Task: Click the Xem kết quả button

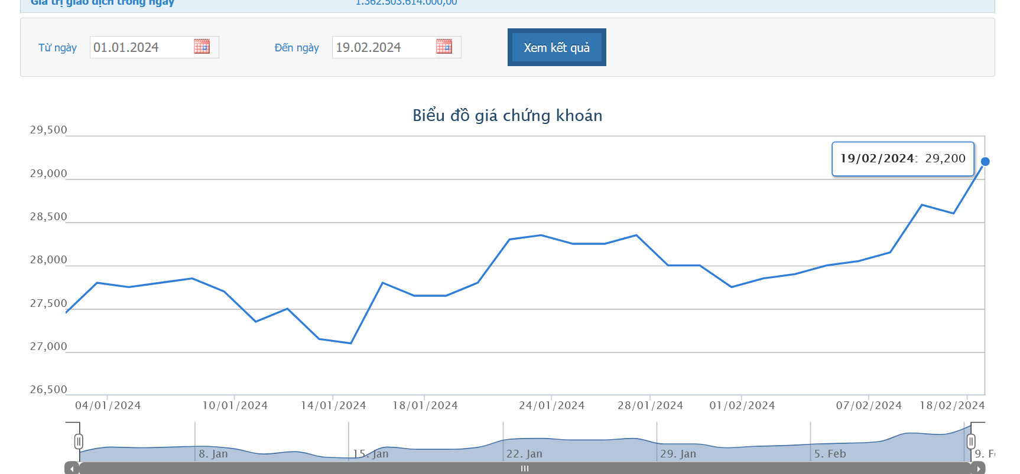Action: (557, 47)
